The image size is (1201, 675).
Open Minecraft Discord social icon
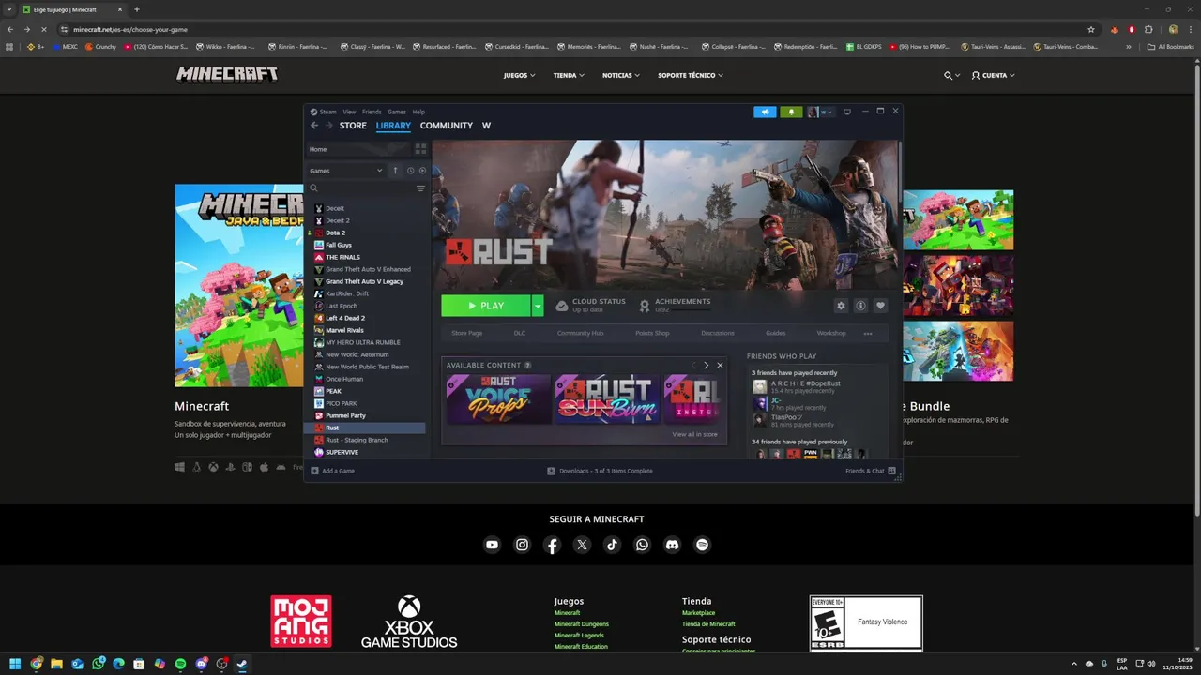click(x=672, y=545)
